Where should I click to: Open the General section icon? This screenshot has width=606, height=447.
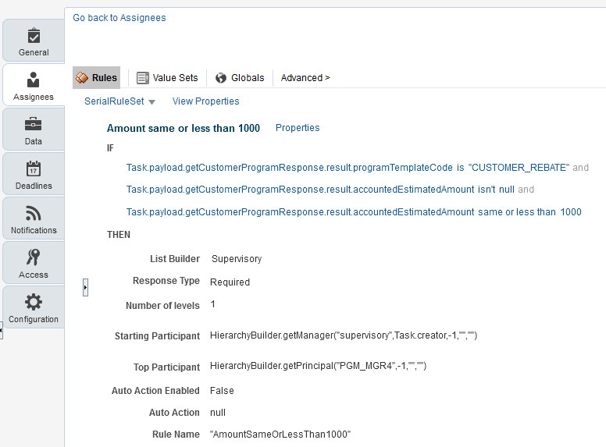[34, 36]
